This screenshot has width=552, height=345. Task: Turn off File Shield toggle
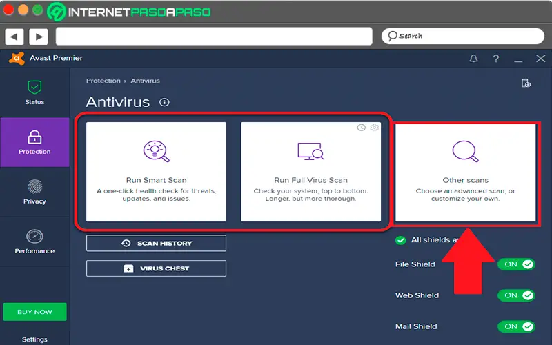coord(516,264)
